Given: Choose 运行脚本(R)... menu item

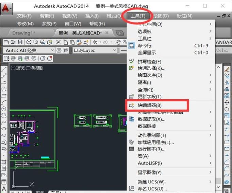Looking at the screenshot, I should click(171, 149).
